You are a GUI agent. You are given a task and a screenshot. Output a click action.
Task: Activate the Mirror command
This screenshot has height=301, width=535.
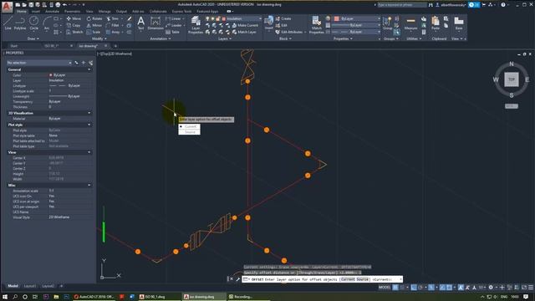pyautogui.click(x=94, y=25)
